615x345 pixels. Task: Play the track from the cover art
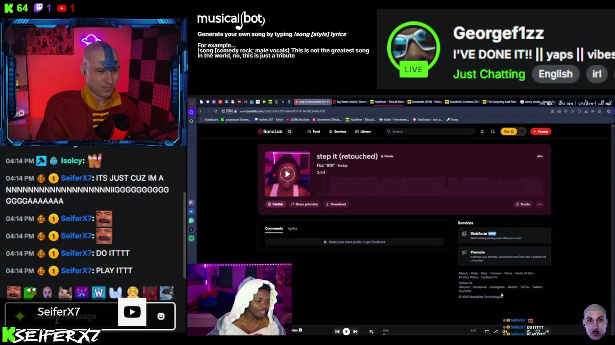coord(287,174)
